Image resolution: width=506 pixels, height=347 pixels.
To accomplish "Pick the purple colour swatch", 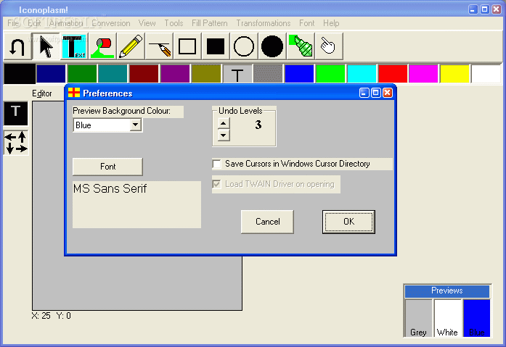I will point(175,74).
